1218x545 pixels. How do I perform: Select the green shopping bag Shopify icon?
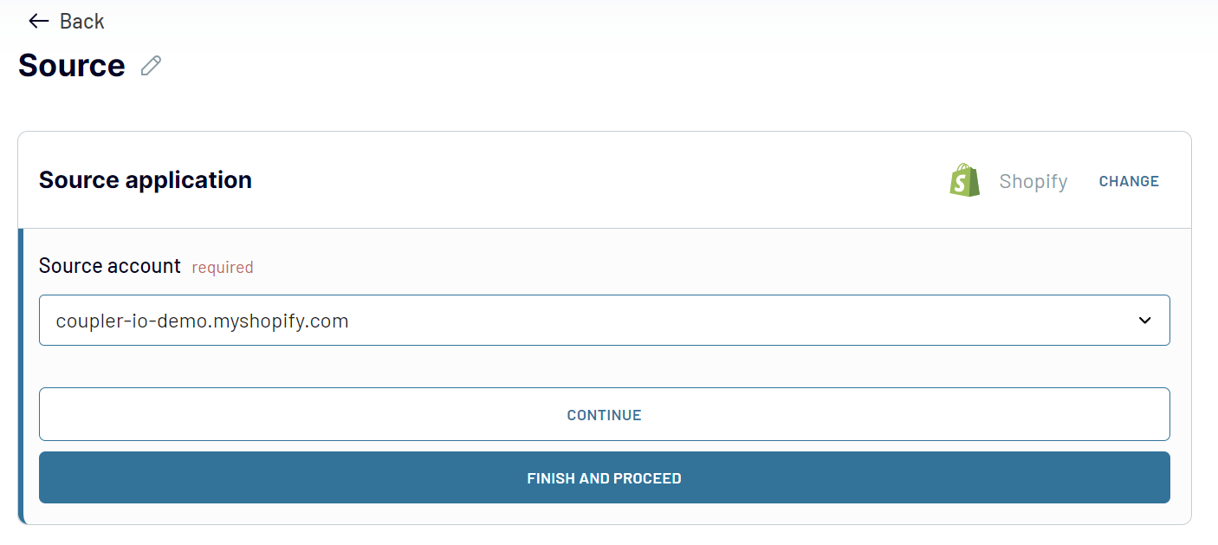click(964, 179)
